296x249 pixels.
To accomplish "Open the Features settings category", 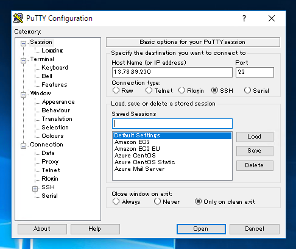I will point(54,85).
